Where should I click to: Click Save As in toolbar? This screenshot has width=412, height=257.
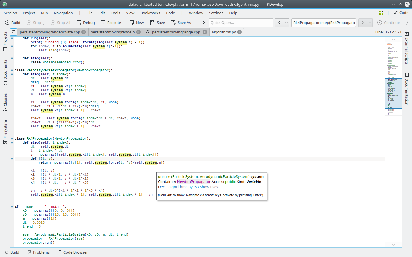click(181, 23)
